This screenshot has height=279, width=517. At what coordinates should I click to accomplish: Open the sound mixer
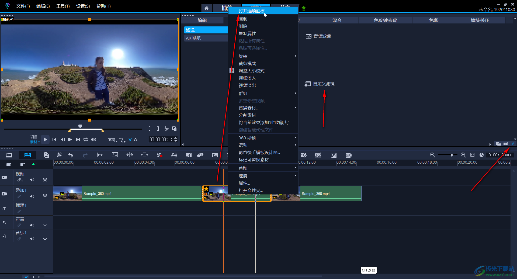[x=174, y=155]
